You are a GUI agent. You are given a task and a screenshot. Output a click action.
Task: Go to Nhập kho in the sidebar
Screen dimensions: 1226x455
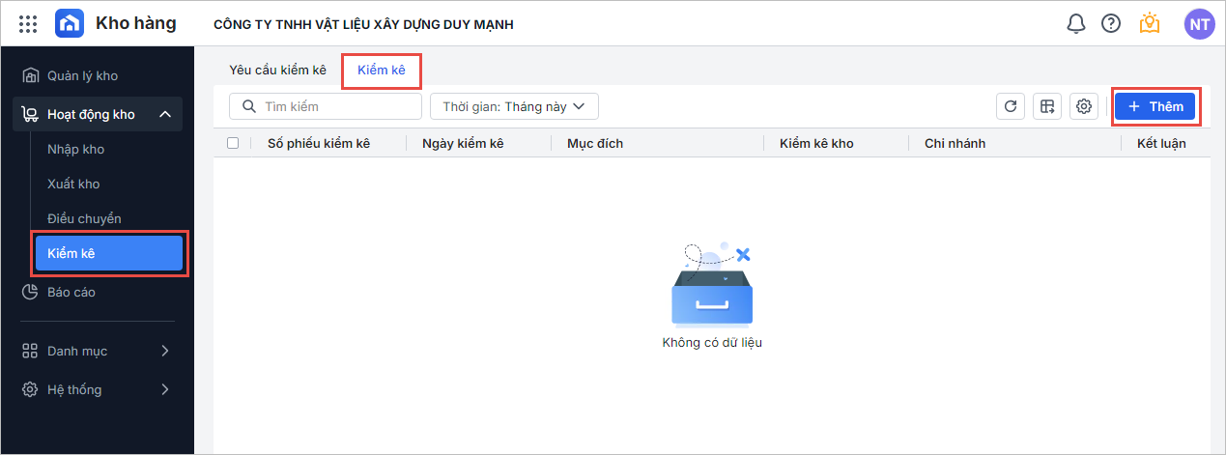pos(75,150)
